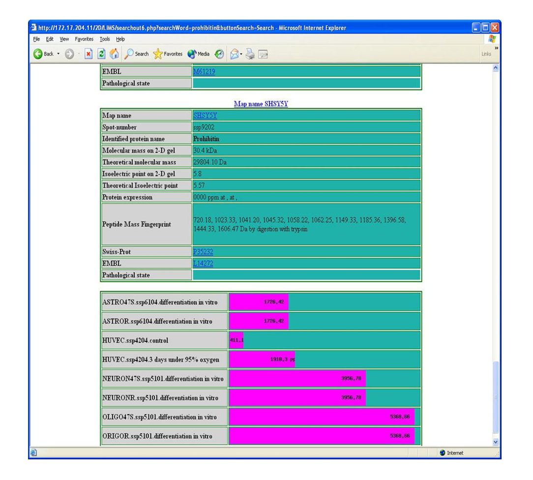Open the P35232 Swiss-Prot link
The height and width of the screenshot is (480, 533).
tap(203, 252)
